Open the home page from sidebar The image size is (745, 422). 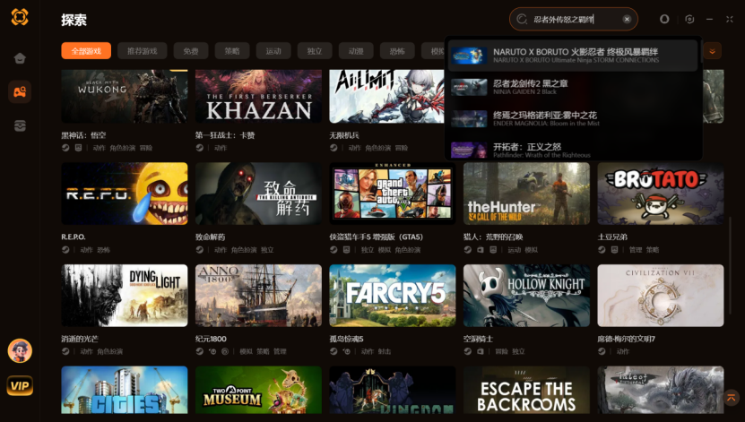[x=20, y=58]
